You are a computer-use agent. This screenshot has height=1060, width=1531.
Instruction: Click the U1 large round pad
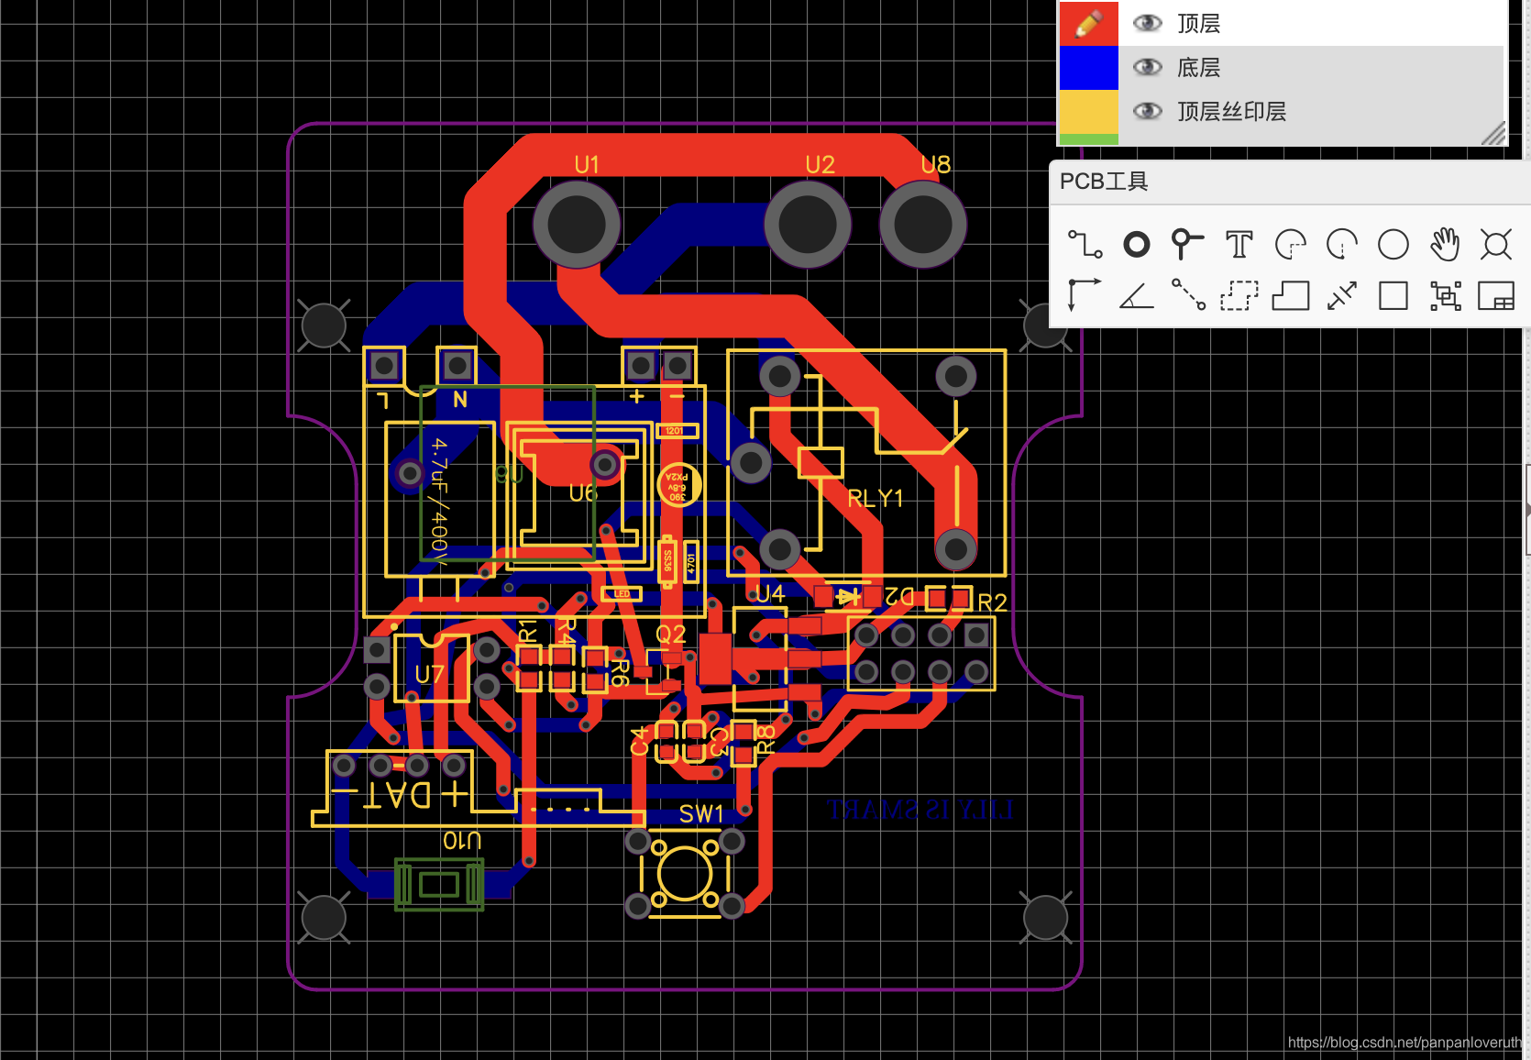click(x=577, y=225)
